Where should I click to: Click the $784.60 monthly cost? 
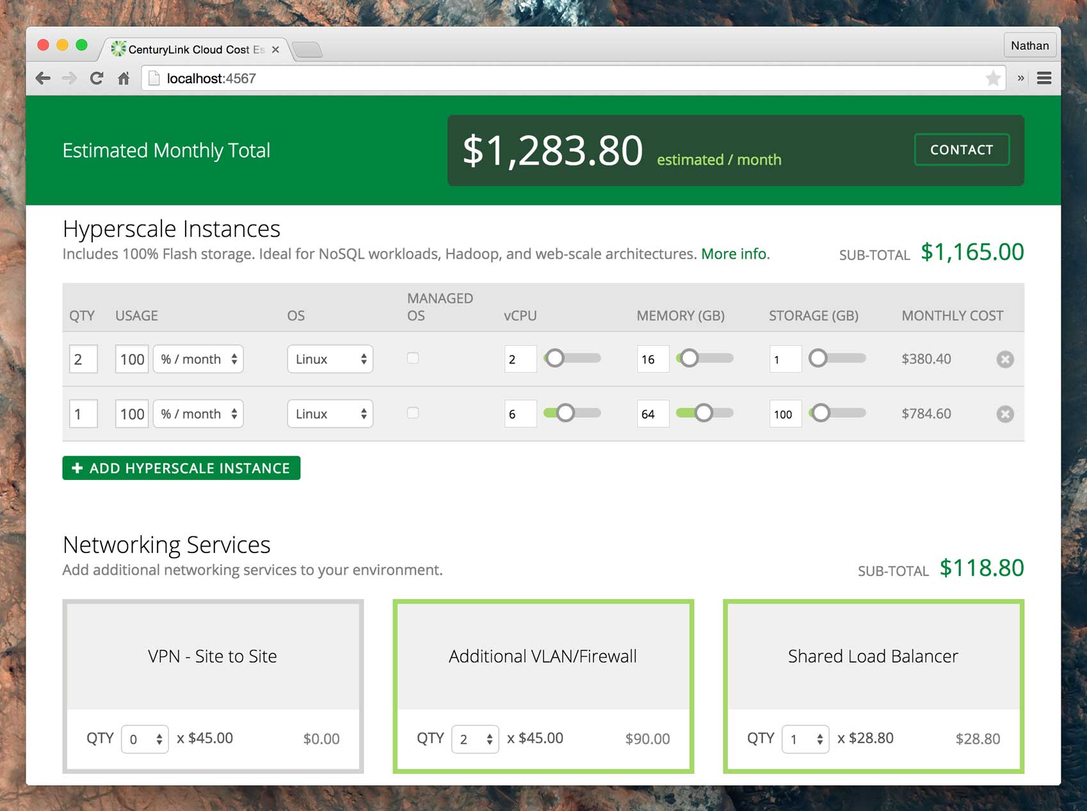click(926, 414)
